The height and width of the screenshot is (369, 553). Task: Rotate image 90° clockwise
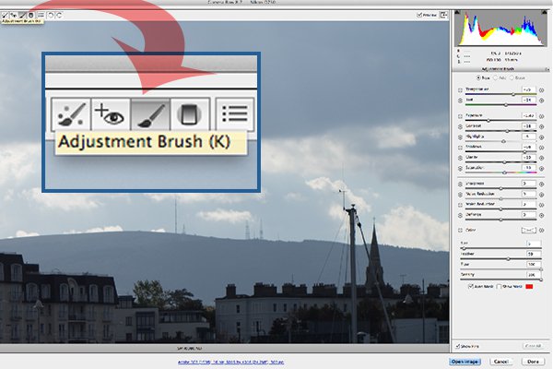[x=59, y=15]
